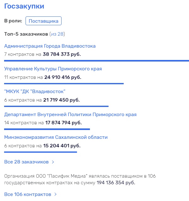The image size is (189, 201).
Task: Open the 'из 28' customers count link
Action: [x=57, y=34]
